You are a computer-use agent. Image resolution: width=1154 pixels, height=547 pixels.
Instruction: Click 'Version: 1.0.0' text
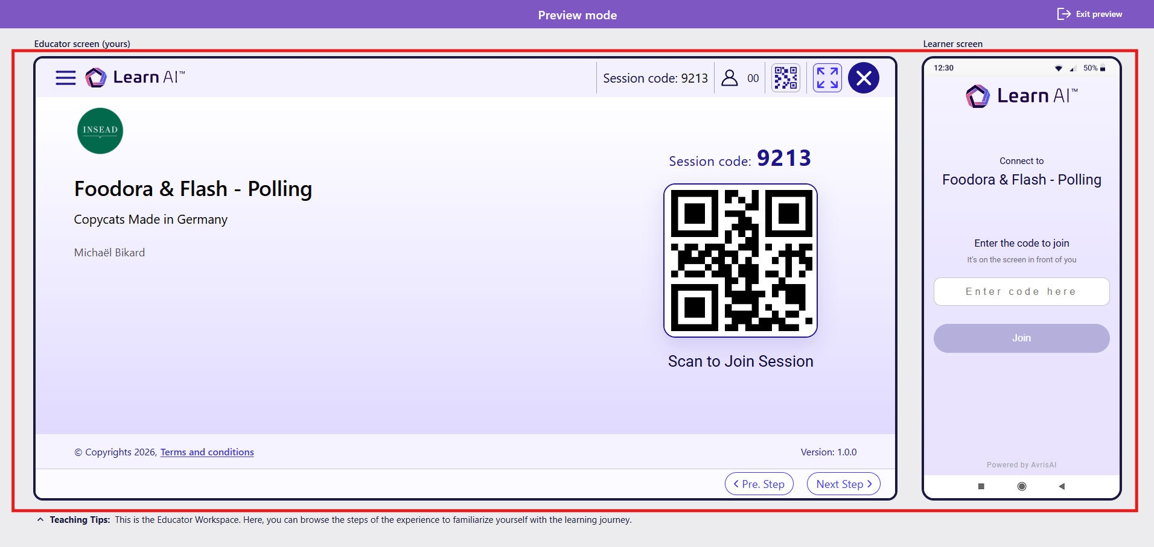(x=829, y=452)
